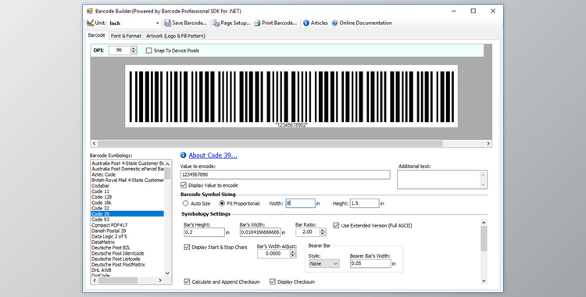This screenshot has height=297, width=586.
Task: Click the Bar's Height field
Action: [x=204, y=232]
